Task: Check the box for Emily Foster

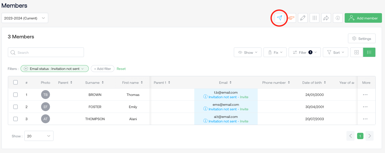Action: click(15, 107)
